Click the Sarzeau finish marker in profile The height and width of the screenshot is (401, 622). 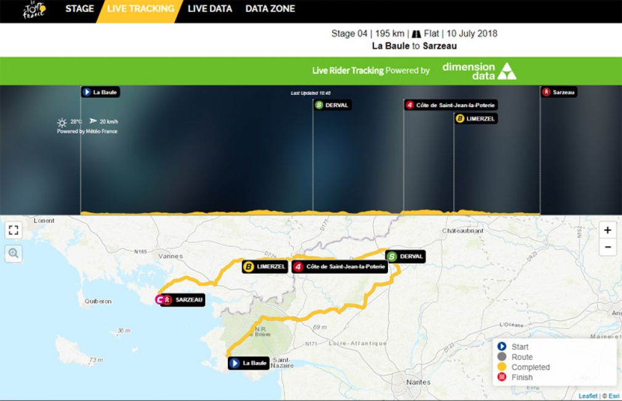pos(559,92)
